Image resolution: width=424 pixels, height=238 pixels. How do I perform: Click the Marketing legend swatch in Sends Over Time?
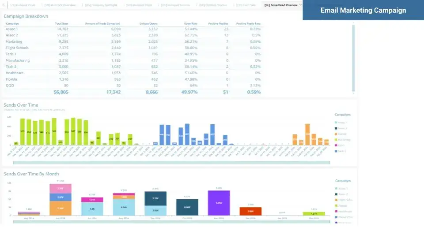(x=336, y=140)
